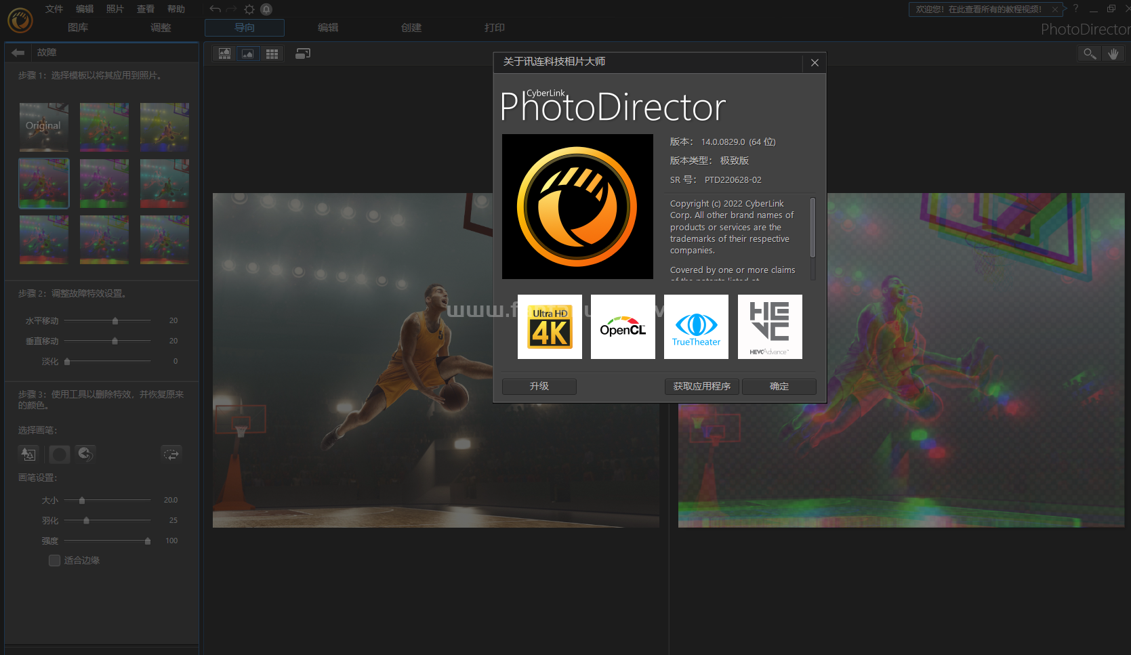Select the Original template thumbnail

coord(43,127)
